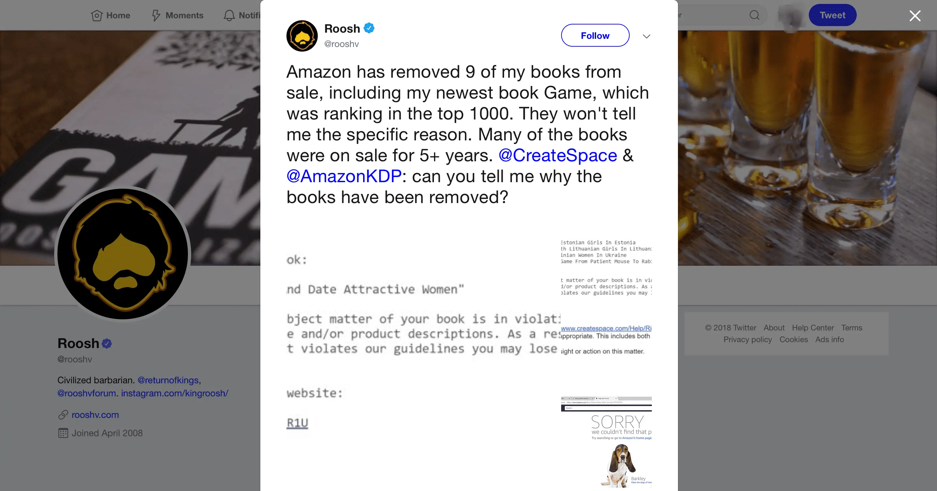Open the @AmazonKDP mention link
Screen dimensions: 937x491
pos(344,176)
